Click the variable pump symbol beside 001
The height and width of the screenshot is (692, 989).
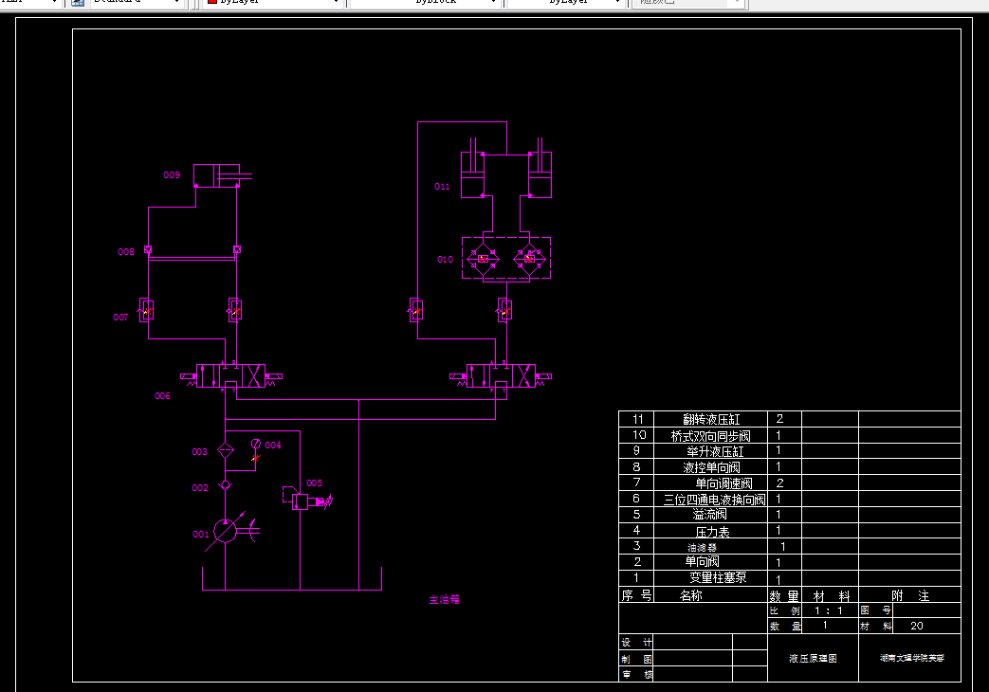click(225, 531)
